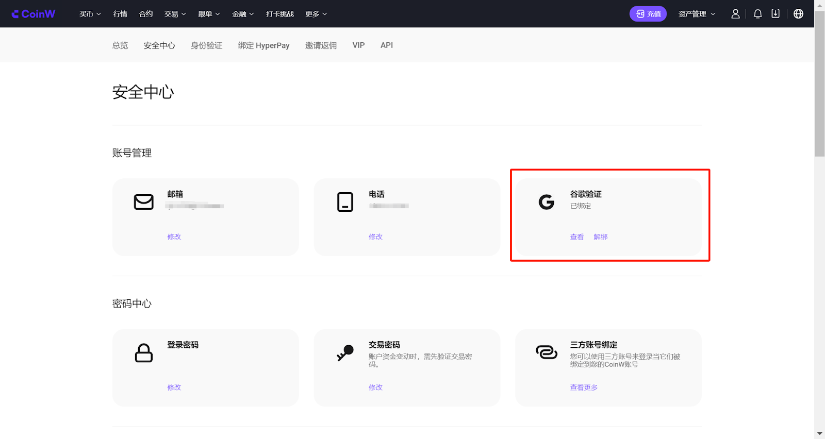The image size is (825, 439).
Task: Click 修改 under 登录密码
Action: click(x=174, y=387)
